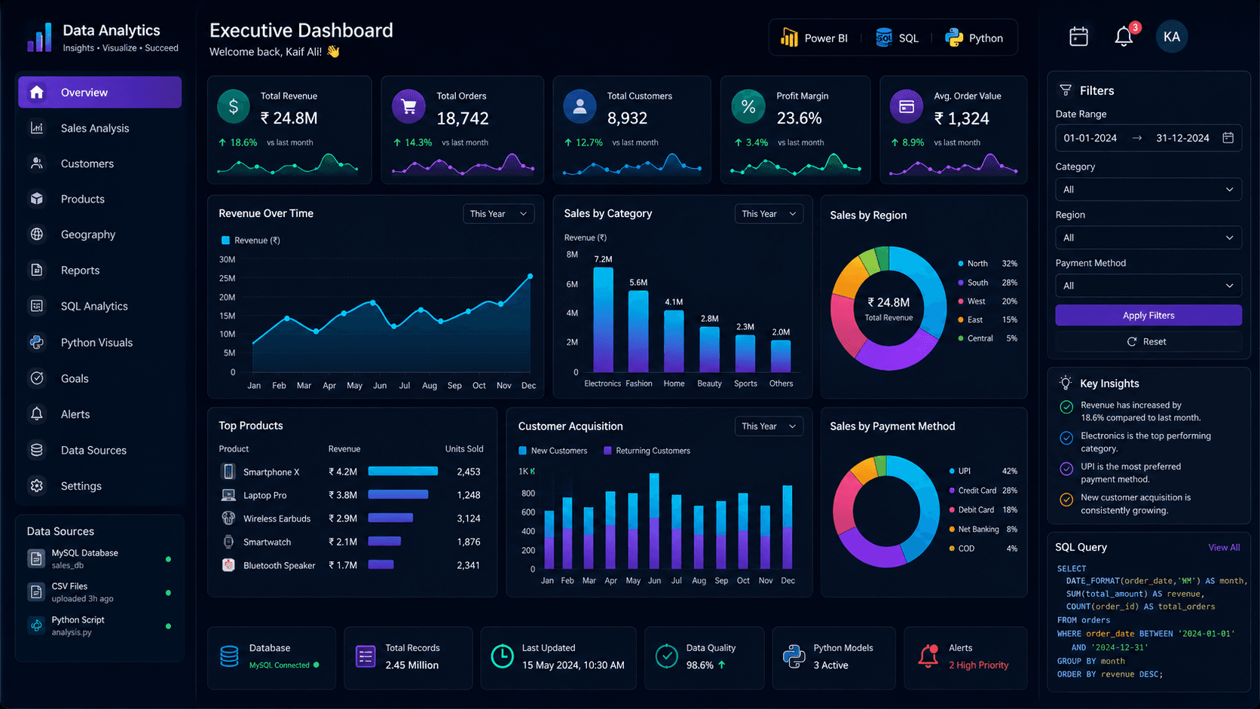Select the Python Script analysis.py source
The width and height of the screenshot is (1260, 709).
click(99, 625)
